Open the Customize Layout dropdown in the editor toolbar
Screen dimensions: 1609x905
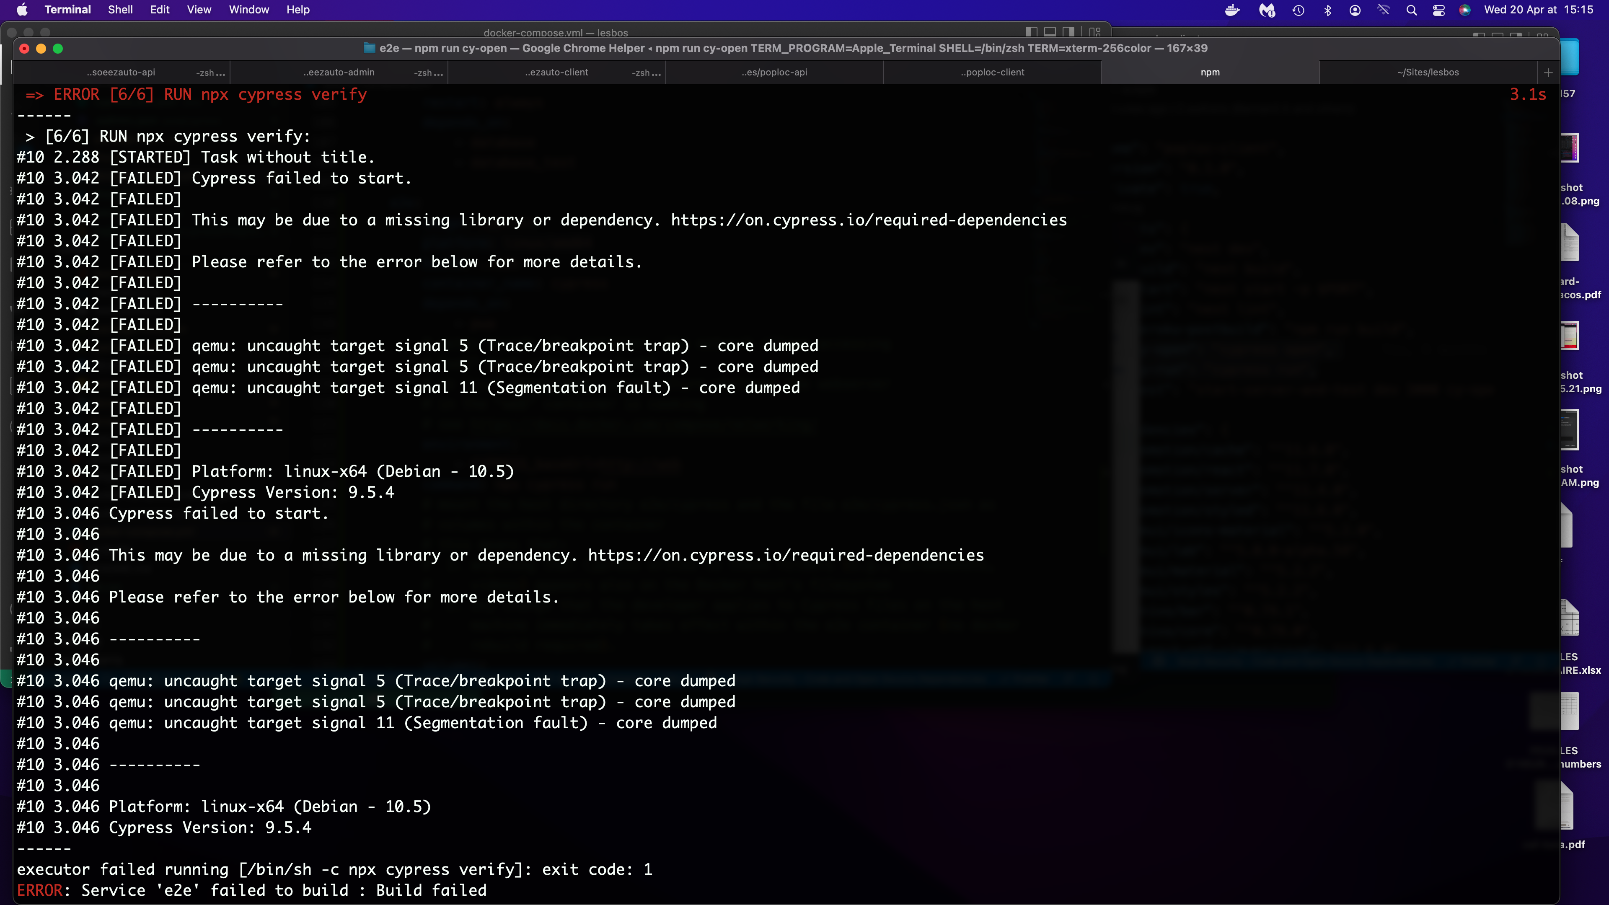[1094, 31]
